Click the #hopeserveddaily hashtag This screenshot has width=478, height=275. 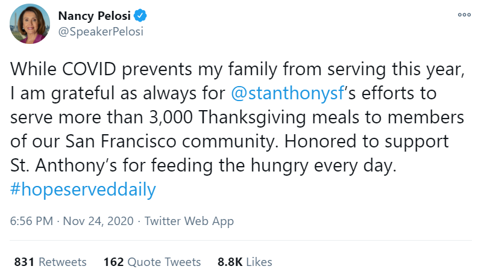coord(83,190)
